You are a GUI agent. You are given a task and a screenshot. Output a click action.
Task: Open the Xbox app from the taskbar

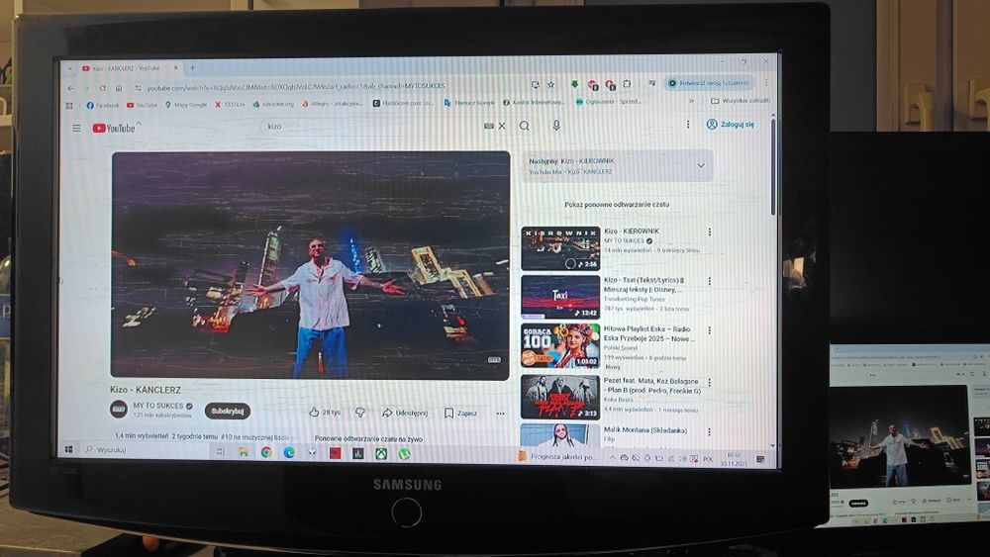point(381,453)
